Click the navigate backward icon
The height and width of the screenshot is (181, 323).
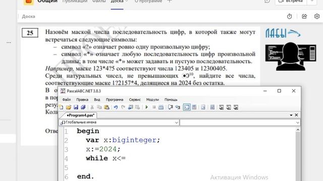click(130, 107)
